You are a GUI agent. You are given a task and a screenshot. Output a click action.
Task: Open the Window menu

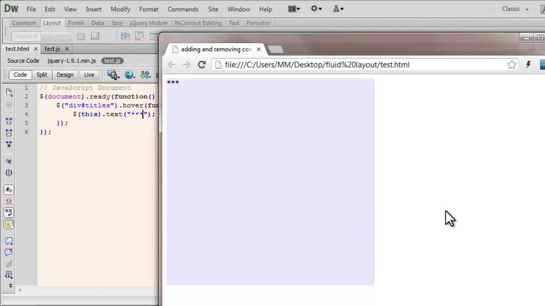coord(239,9)
